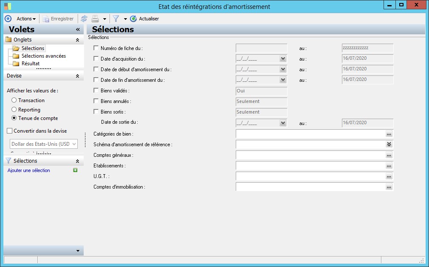This screenshot has height=267, width=429.
Task: Click the refresh arrows toolbar icon
Action: coord(84,19)
